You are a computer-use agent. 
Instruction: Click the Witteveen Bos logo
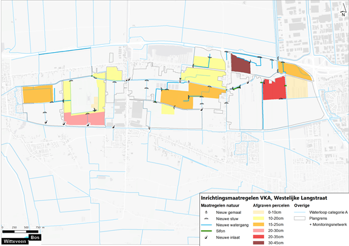point(21,239)
